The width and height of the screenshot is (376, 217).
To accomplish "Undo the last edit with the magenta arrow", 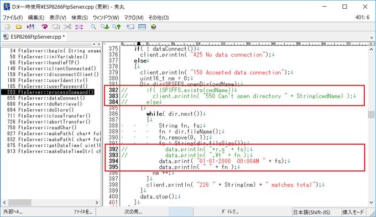I will (x=44, y=27).
